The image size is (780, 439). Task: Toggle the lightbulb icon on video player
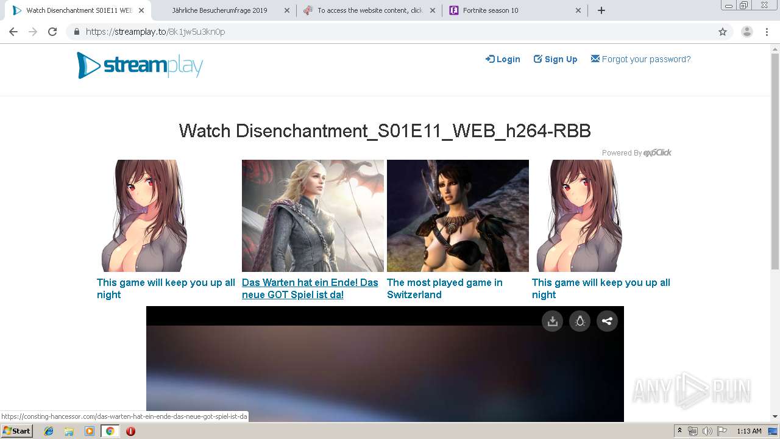[x=580, y=321]
